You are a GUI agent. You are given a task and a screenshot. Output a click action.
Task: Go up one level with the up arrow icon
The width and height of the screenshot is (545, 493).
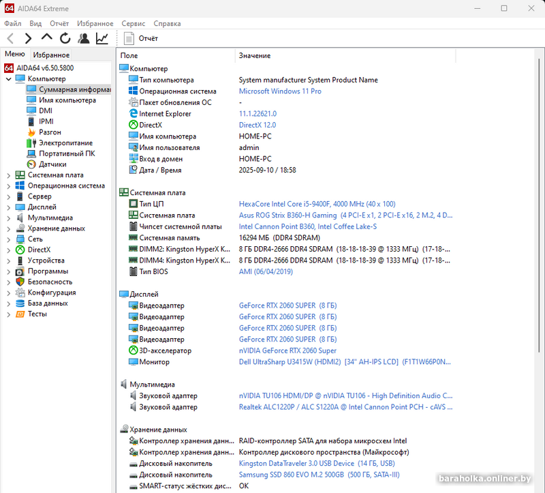pos(46,38)
